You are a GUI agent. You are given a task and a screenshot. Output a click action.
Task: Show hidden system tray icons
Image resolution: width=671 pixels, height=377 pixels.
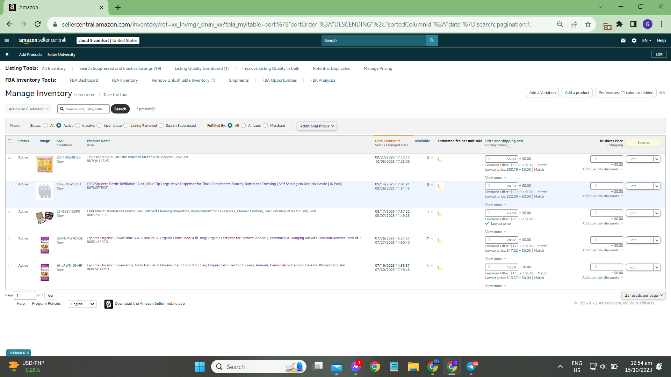pyautogui.click(x=560, y=367)
